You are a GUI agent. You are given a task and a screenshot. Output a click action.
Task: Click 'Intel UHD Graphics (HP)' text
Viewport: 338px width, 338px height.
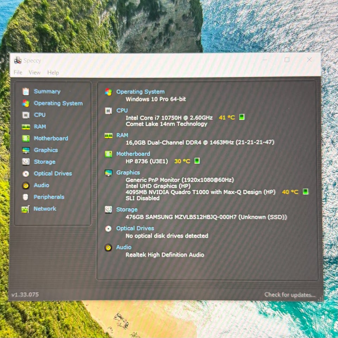pyautogui.click(x=158, y=186)
